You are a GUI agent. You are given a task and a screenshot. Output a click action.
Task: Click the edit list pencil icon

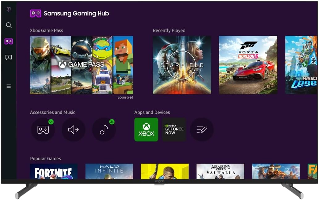tap(202, 130)
